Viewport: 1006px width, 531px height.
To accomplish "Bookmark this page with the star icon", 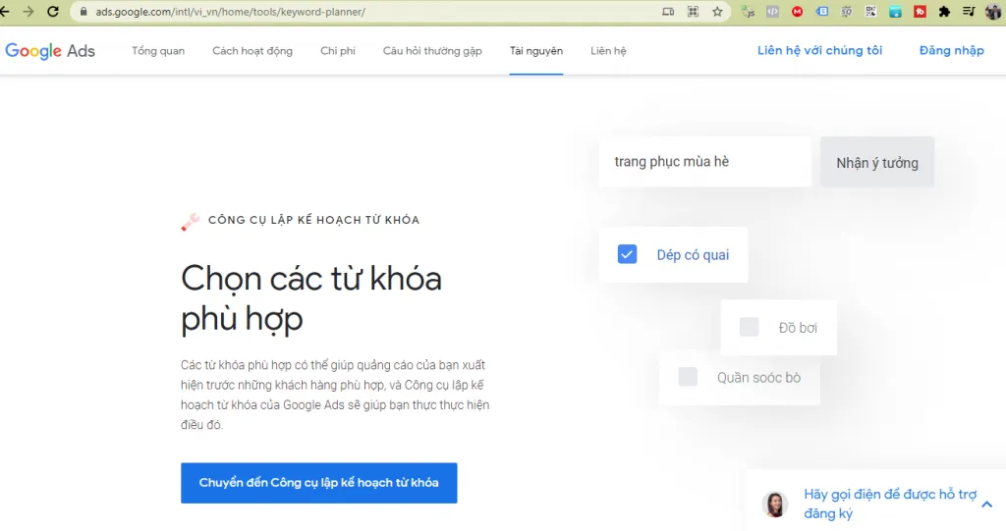I will pyautogui.click(x=717, y=12).
